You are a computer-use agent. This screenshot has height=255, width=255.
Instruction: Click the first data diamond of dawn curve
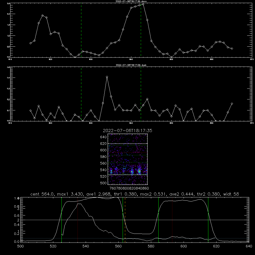(x=30, y=43)
